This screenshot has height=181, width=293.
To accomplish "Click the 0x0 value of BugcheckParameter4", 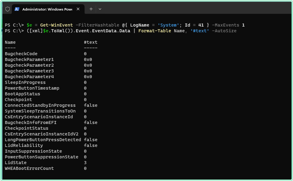I will (x=88, y=77).
